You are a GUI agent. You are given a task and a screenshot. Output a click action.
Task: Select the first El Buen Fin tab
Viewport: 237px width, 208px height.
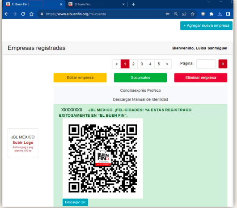click(x=34, y=4)
